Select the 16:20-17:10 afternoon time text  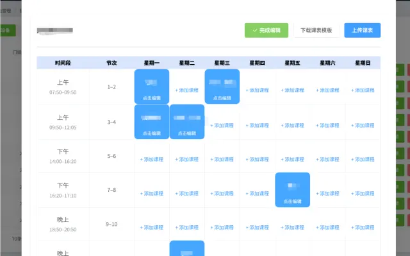pos(63,196)
